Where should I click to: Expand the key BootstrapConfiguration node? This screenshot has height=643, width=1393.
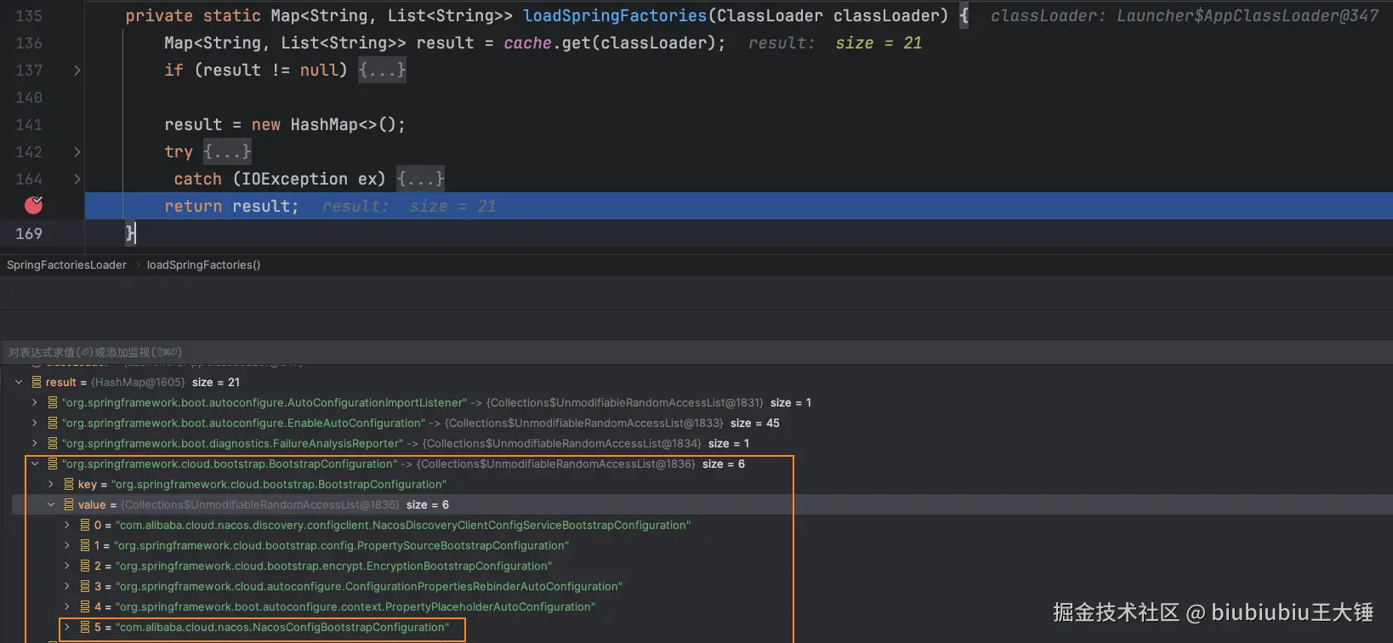pos(51,484)
